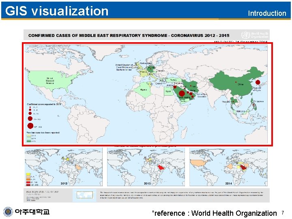Click the "Turkey" country label

[174, 80]
